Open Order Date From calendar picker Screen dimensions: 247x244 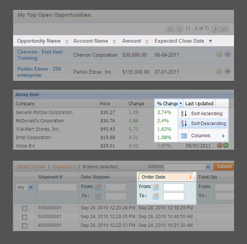point(155,187)
